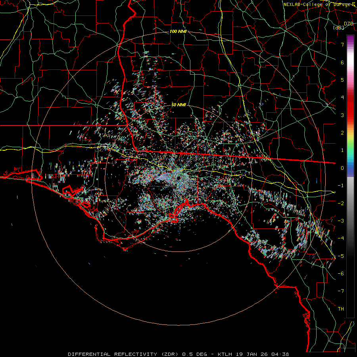Click the "-2" label on the color scale
Screen dimensions: 357x357
coord(341,203)
